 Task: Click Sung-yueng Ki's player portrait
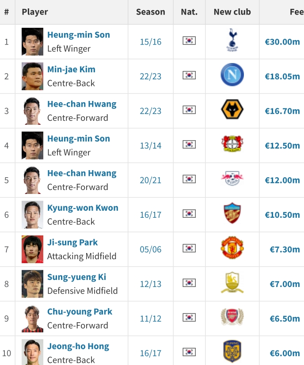click(x=32, y=284)
